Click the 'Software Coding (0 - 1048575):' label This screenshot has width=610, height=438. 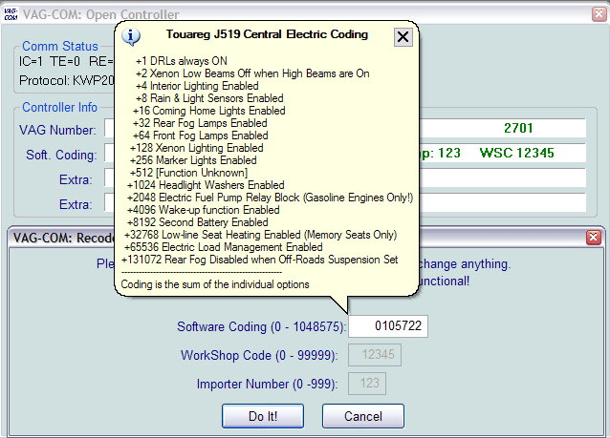click(x=261, y=326)
